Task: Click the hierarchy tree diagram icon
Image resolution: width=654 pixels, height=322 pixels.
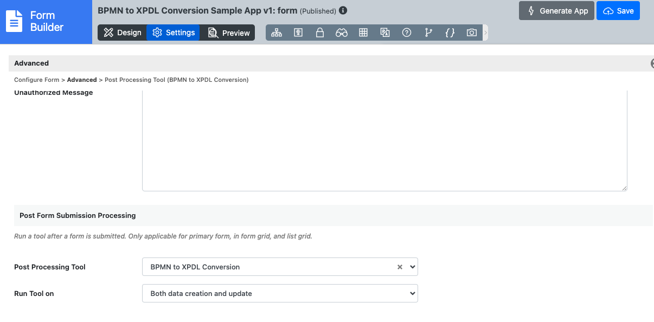Action: click(x=277, y=33)
